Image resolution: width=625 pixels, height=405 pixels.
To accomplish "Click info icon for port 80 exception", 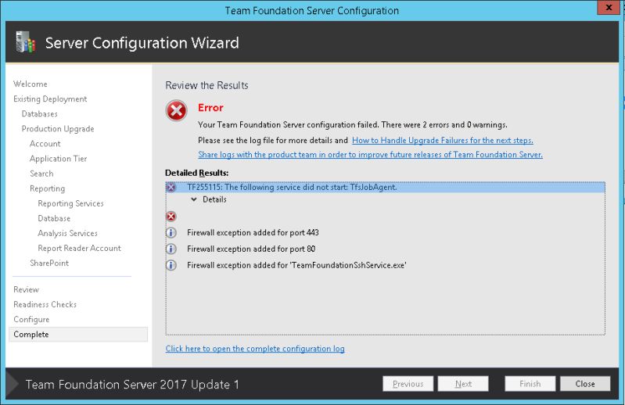I will point(171,249).
